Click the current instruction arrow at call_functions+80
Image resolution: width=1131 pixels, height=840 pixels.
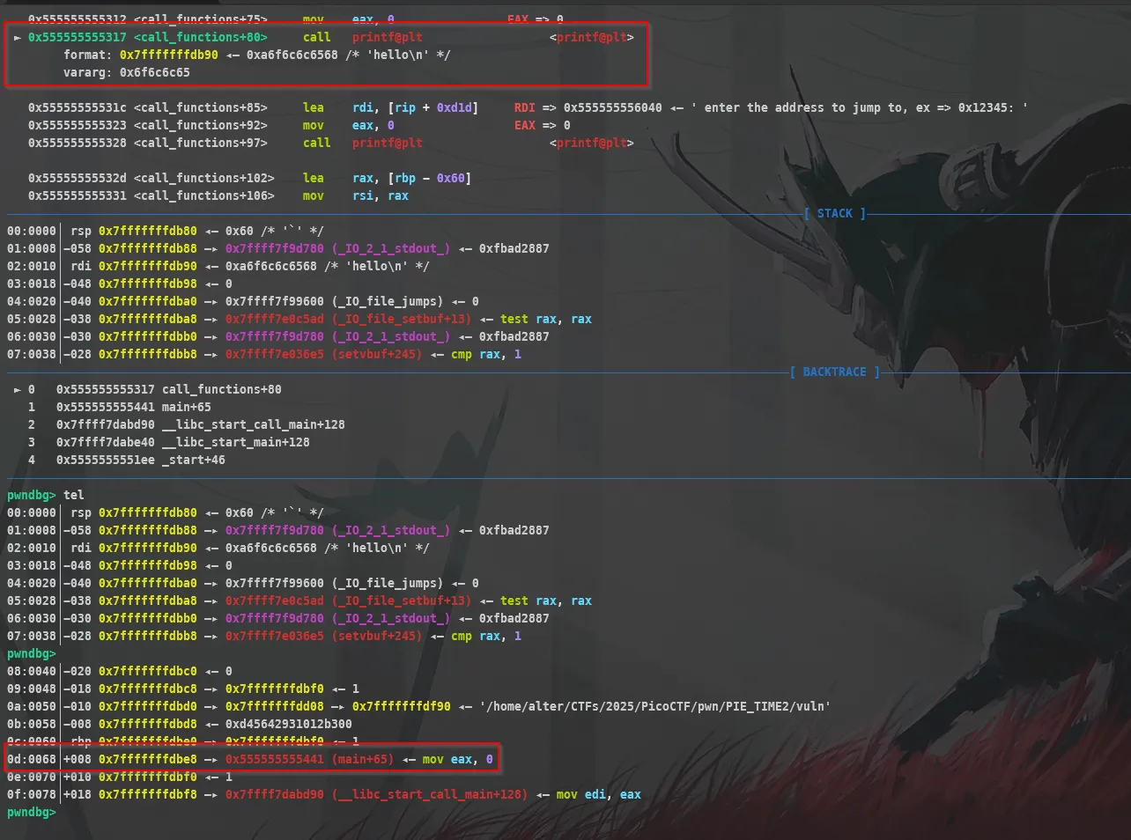(18, 37)
